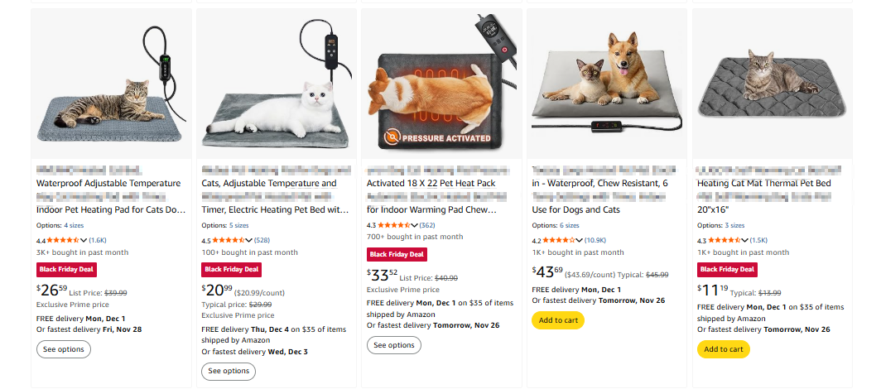See options for the $33.52 heat pack
881x389 pixels.
[394, 345]
